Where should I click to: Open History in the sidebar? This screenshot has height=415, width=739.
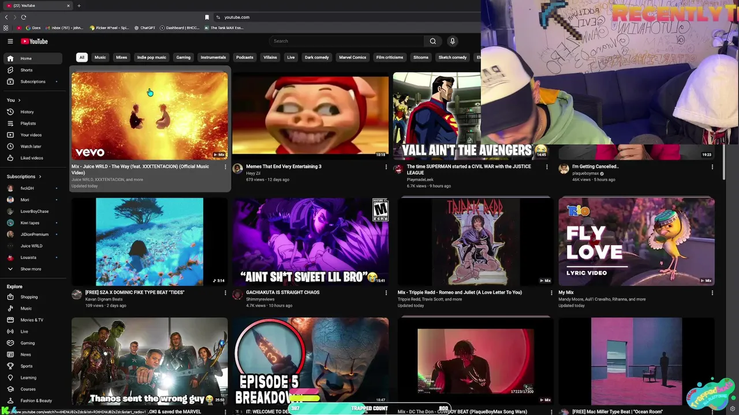point(33,112)
